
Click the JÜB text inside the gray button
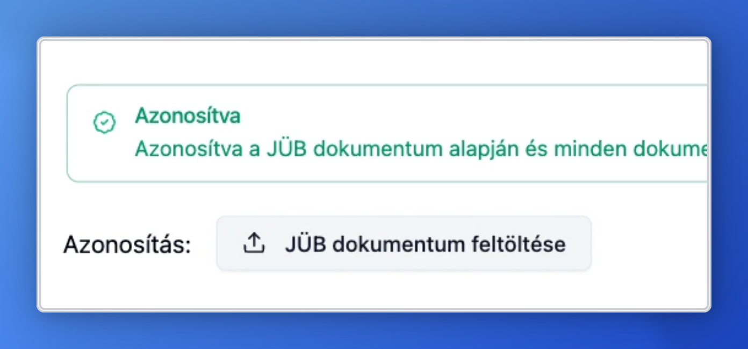click(306, 244)
